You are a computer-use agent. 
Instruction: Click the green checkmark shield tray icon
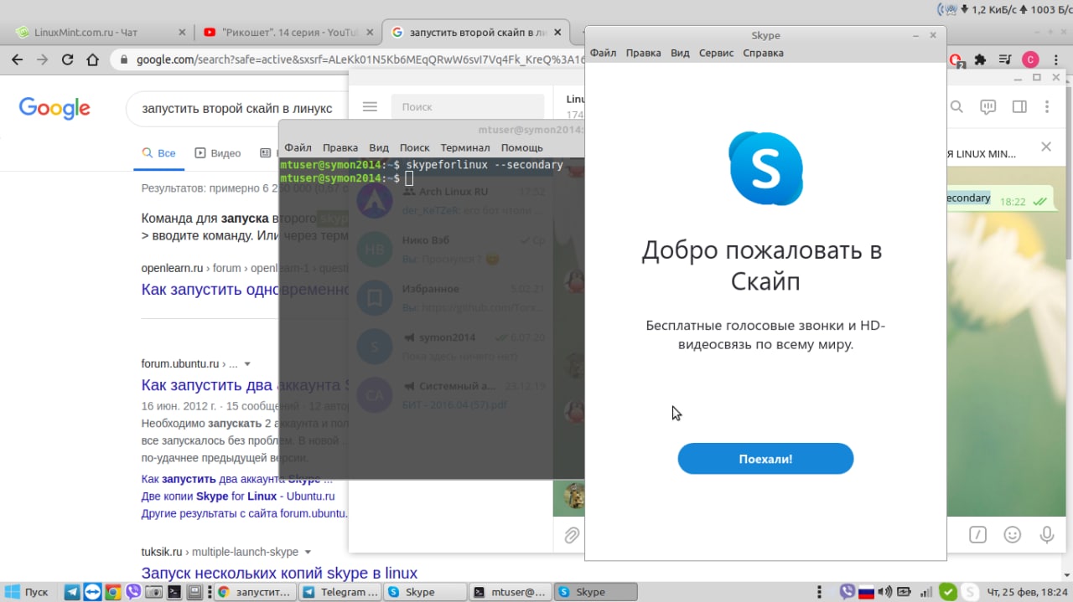pos(948,592)
